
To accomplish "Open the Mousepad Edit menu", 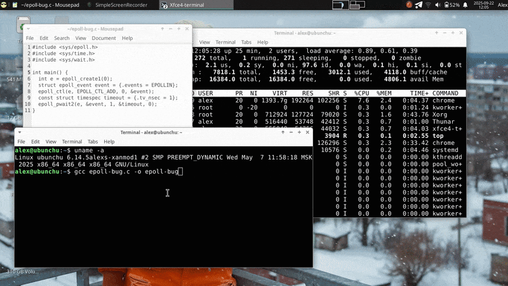I will point(44,38).
